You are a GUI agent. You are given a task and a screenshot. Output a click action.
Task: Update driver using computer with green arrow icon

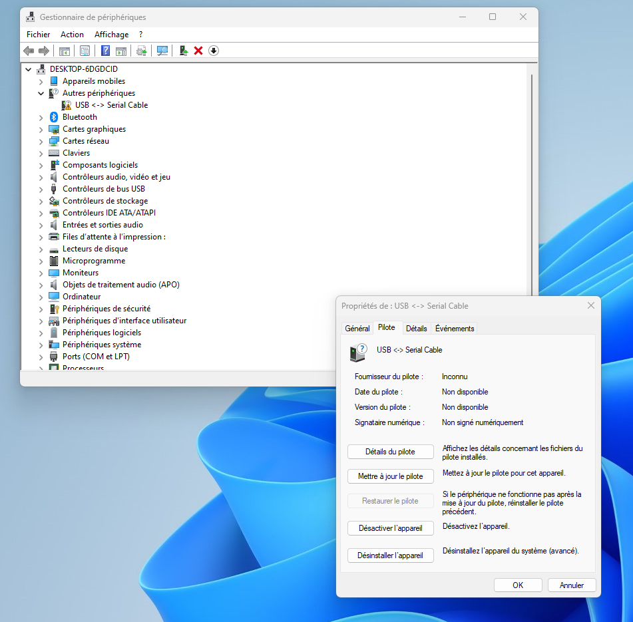coord(183,51)
